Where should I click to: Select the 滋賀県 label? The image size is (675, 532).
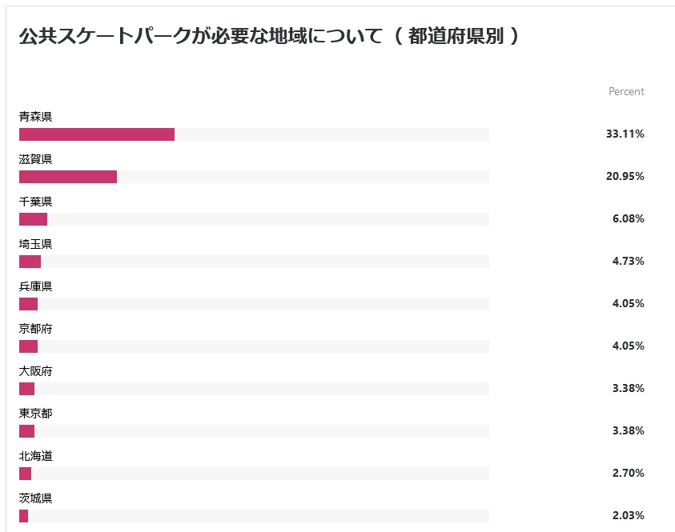[36, 159]
